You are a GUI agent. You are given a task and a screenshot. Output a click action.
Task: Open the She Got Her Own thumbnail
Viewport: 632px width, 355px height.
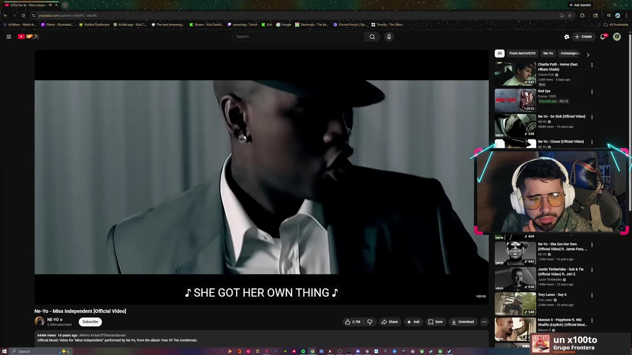515,253
